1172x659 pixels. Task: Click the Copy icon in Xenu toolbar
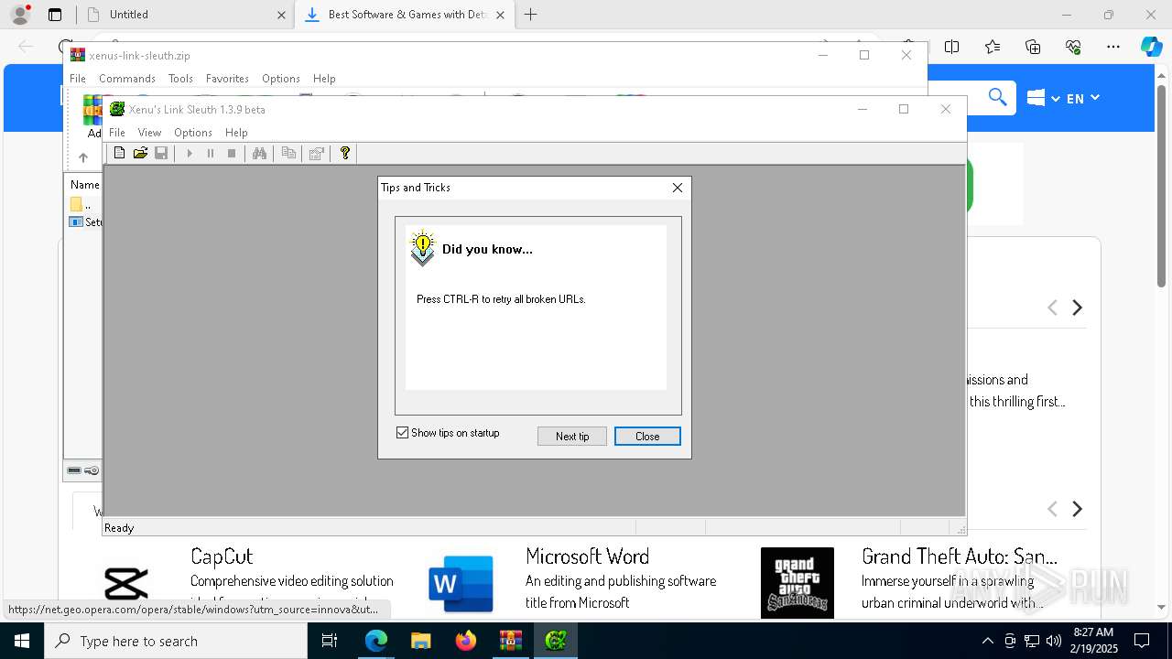coord(288,153)
